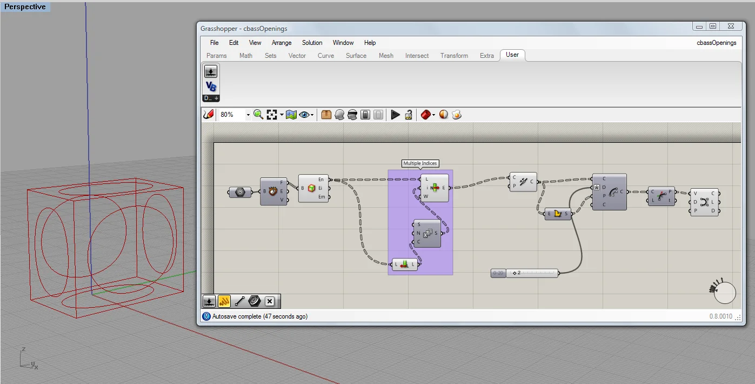Screen dimensions: 755x384
Task: Expand the D_ panel footer bar
Action: coord(211,98)
